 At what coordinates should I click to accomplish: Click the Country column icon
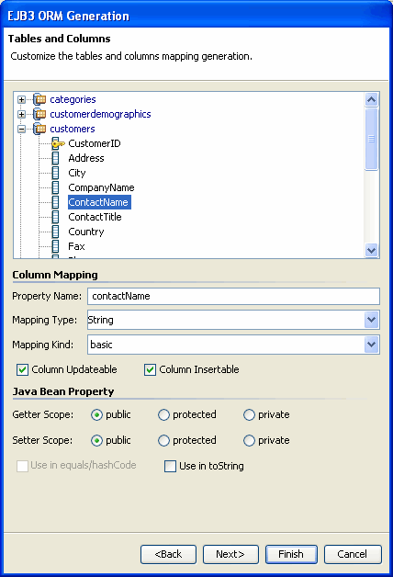tap(55, 232)
